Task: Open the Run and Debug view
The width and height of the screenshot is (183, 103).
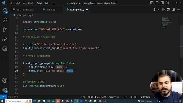Action: click(x=5, y=39)
